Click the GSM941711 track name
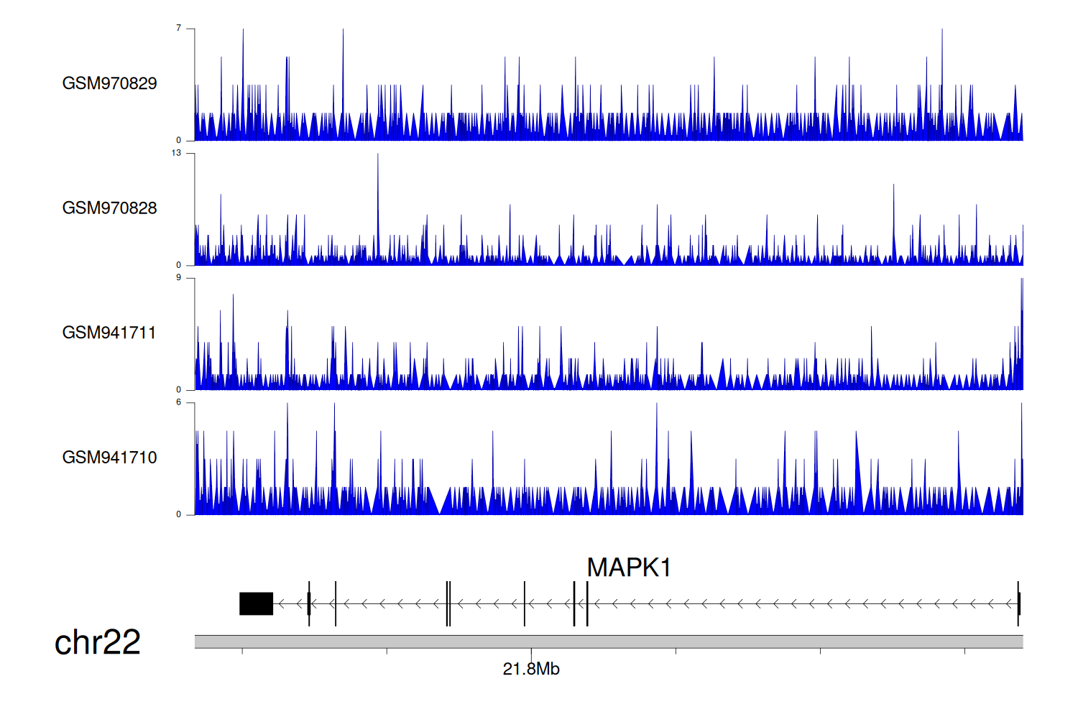 pos(109,333)
